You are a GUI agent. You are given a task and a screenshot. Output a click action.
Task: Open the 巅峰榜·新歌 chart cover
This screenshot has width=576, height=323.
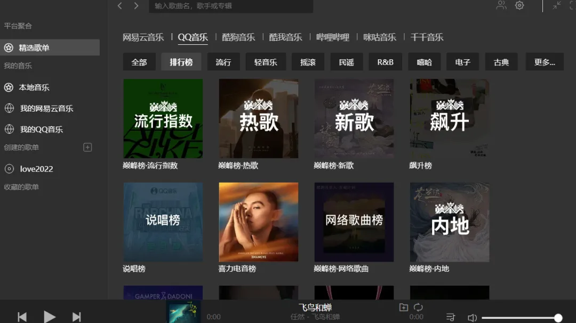pos(354,119)
